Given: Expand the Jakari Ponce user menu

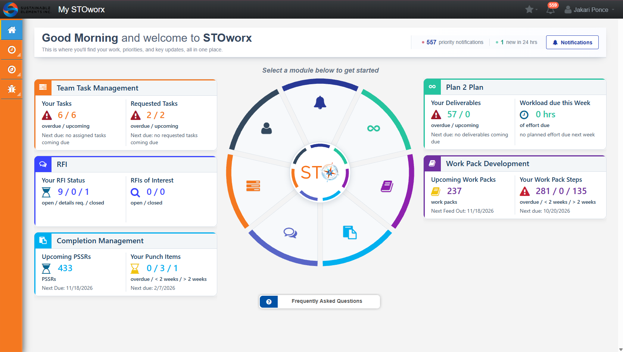Looking at the screenshot, I should [x=589, y=10].
